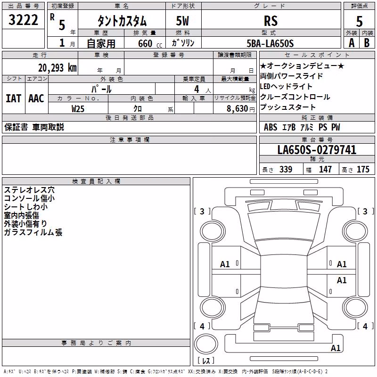Image resolution: width=377 pixels, height=377 pixels.
Task: Click the 注意事項欄 header
Action: click(x=129, y=139)
